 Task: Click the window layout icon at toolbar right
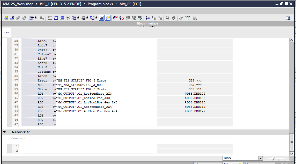[x=288, y=18]
